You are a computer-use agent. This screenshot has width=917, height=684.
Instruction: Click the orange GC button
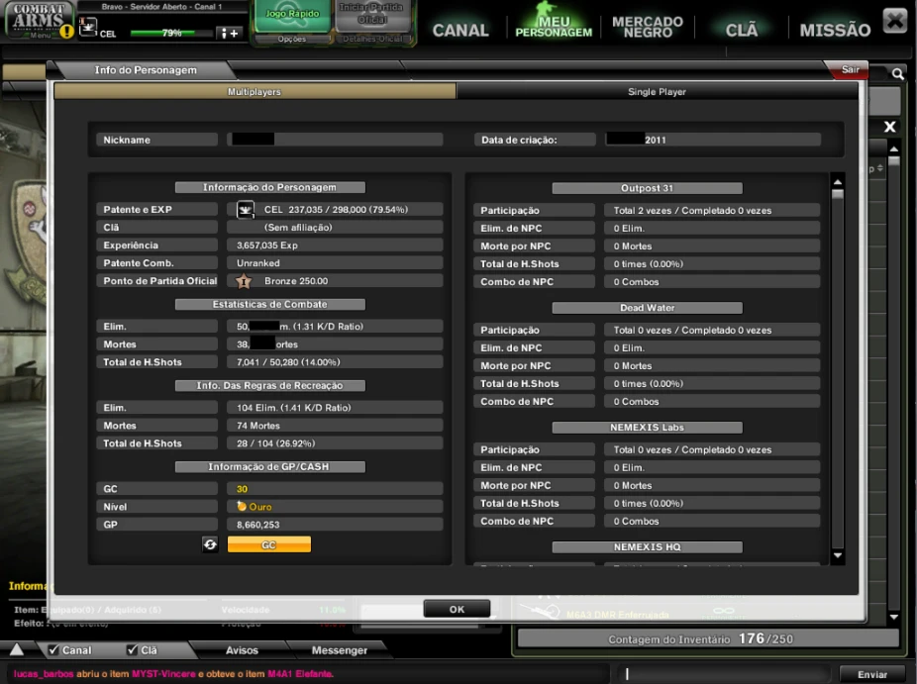pos(268,544)
